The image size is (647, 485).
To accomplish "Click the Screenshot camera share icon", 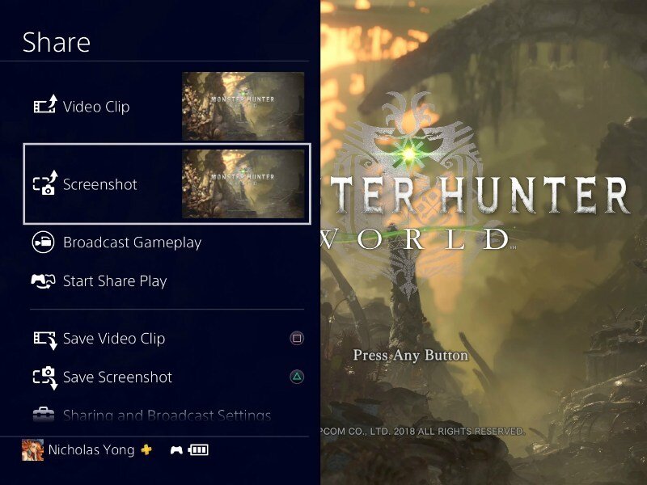I will [x=45, y=183].
